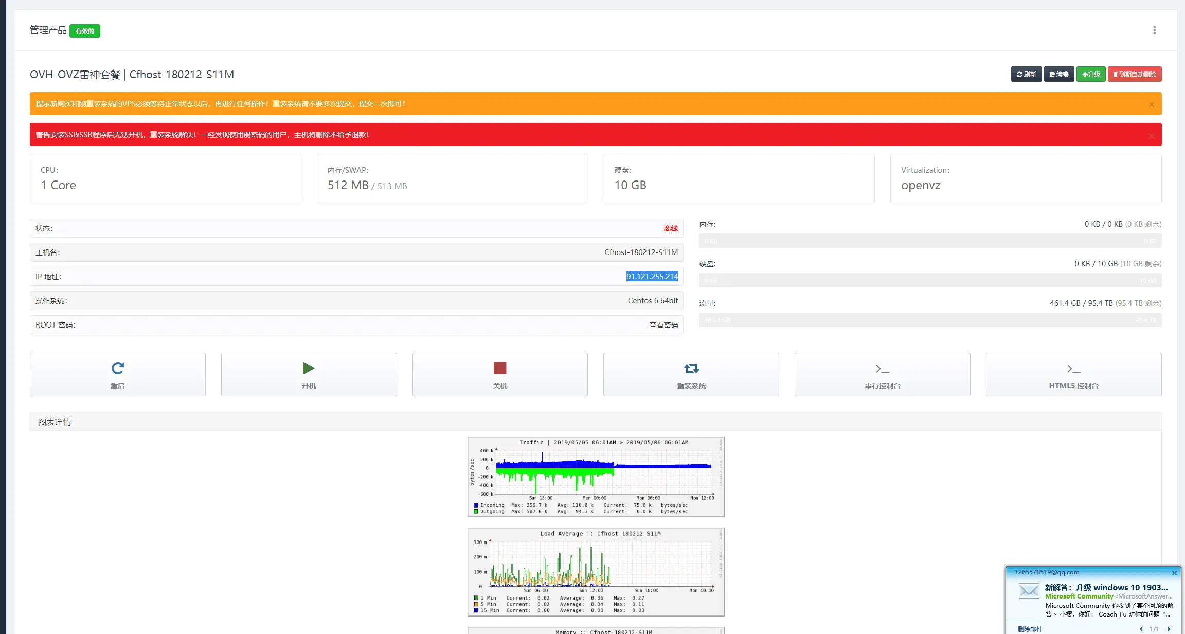Click the green 开机 play icon
This screenshot has width=1185, height=634.
309,368
